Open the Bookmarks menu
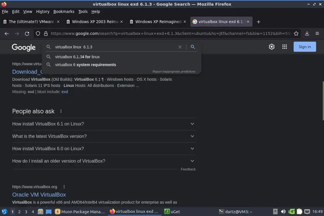 pyautogui.click(x=64, y=12)
